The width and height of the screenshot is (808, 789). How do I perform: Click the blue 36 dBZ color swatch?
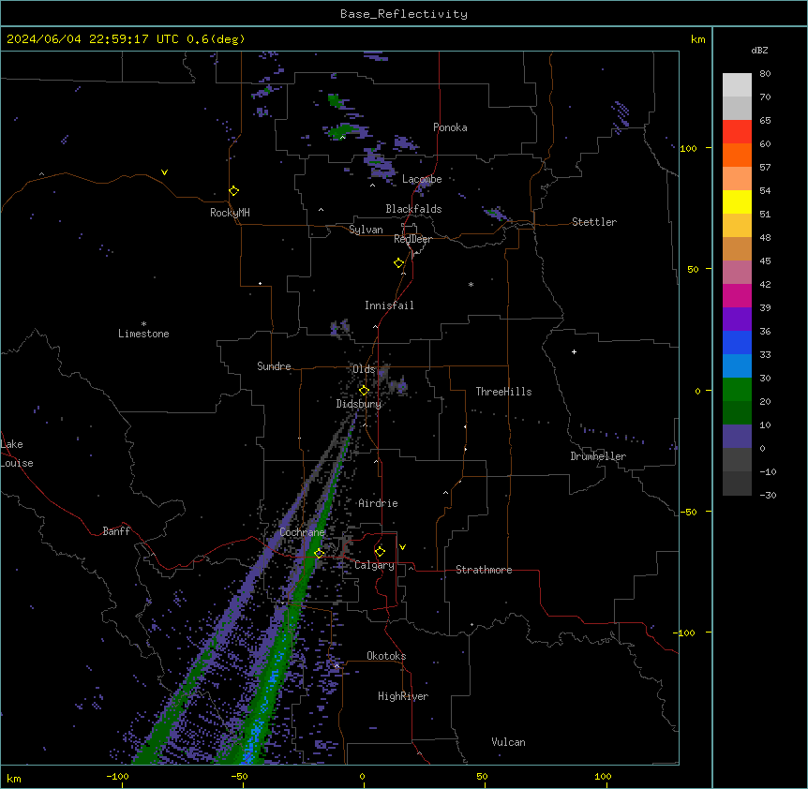tap(737, 342)
